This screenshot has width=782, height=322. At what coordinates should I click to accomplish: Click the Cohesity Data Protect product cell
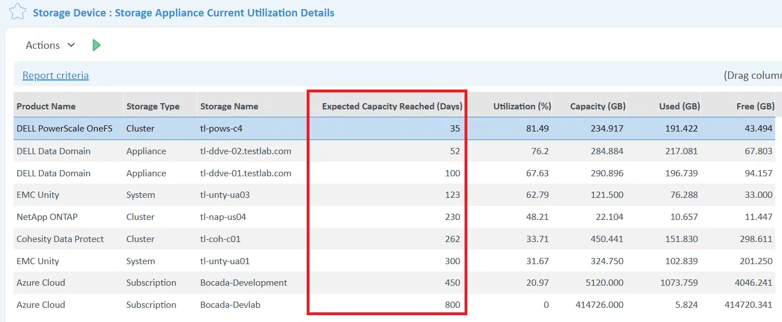coord(60,239)
